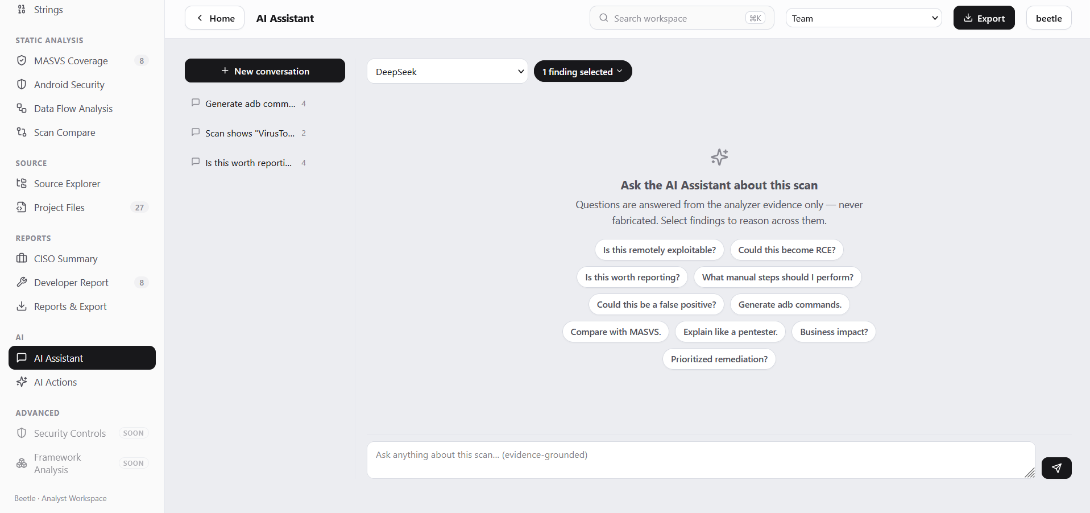Choose 'Is this remotely exploitable?' suggestion
This screenshot has height=513, width=1090.
click(x=660, y=250)
